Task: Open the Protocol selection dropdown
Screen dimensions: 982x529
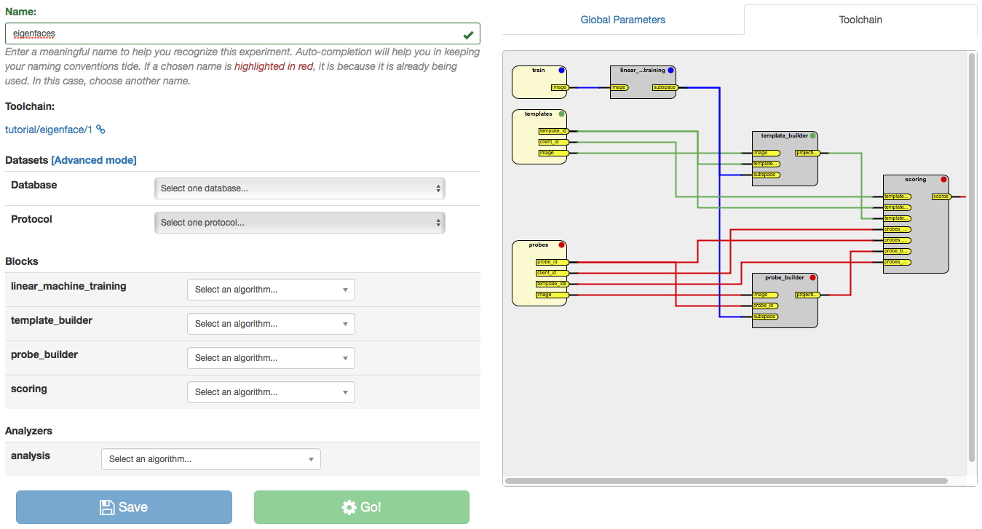Action: 299,223
